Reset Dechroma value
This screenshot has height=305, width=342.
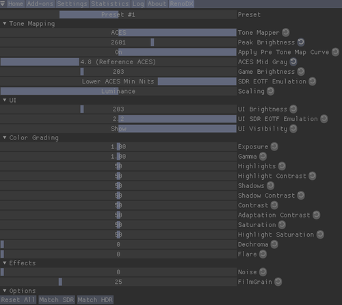274,244
